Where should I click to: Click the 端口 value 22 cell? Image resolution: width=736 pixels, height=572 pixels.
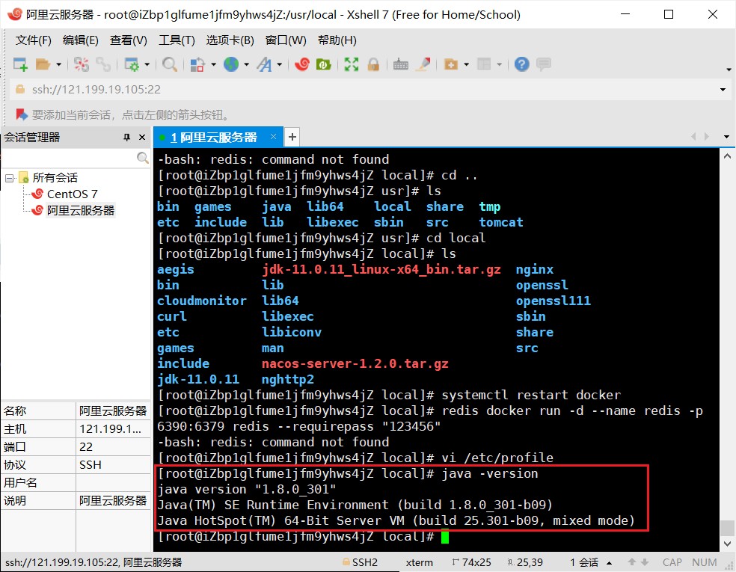point(113,446)
